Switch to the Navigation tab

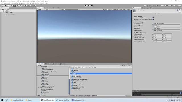153,8
